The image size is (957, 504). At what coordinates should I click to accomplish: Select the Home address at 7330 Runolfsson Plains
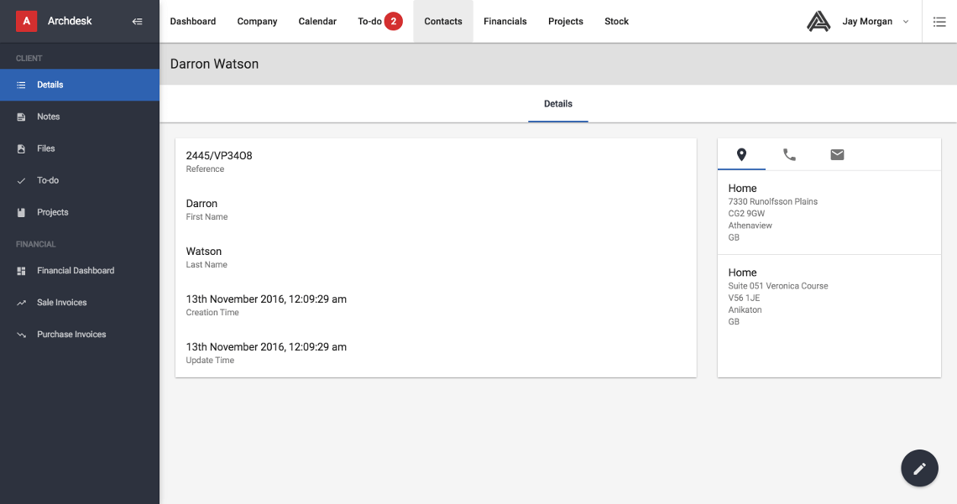click(x=829, y=212)
